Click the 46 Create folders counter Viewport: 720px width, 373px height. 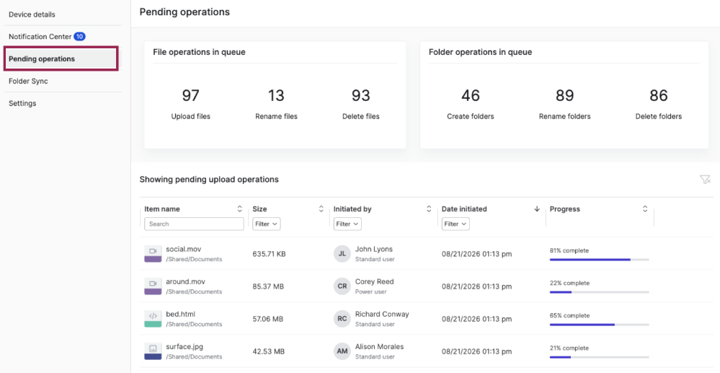click(470, 103)
